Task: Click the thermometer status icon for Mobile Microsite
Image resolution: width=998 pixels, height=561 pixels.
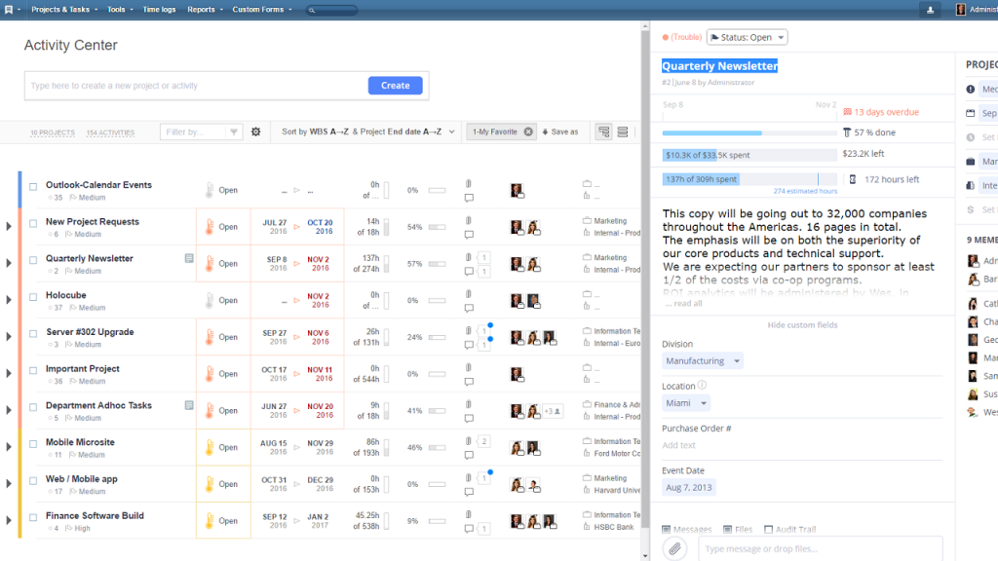Action: [x=208, y=448]
